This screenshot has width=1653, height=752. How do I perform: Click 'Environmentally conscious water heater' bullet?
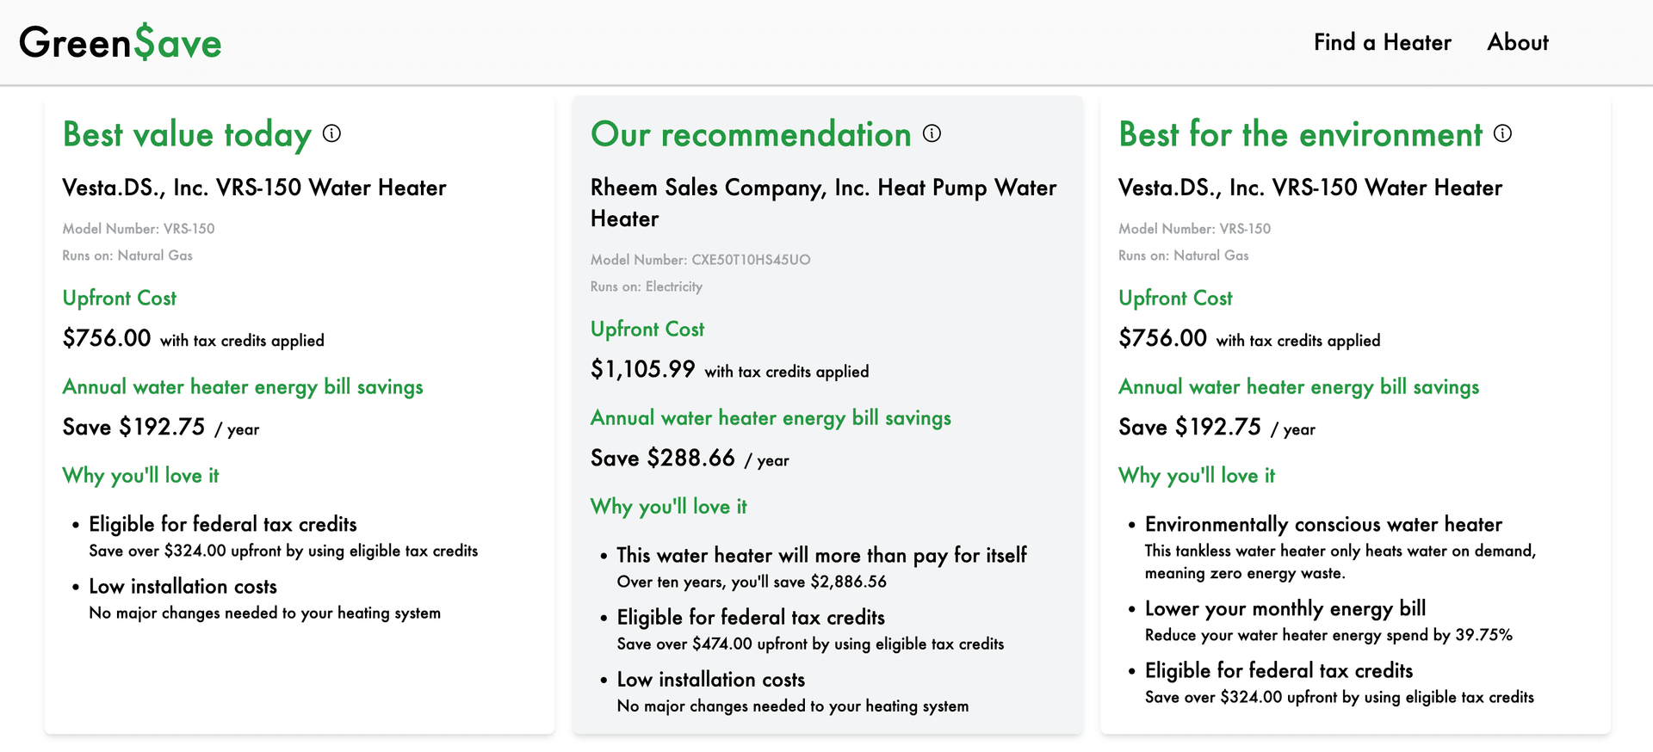coord(1323,524)
